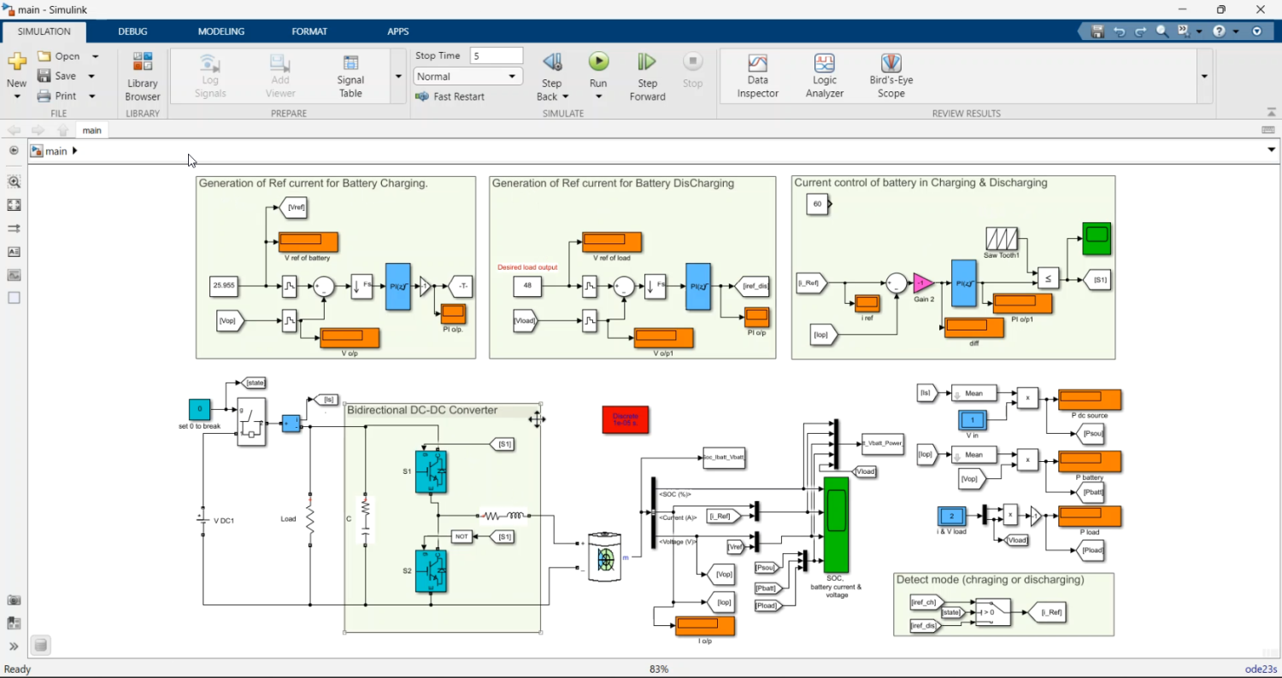Click the Stop Time input field

496,56
